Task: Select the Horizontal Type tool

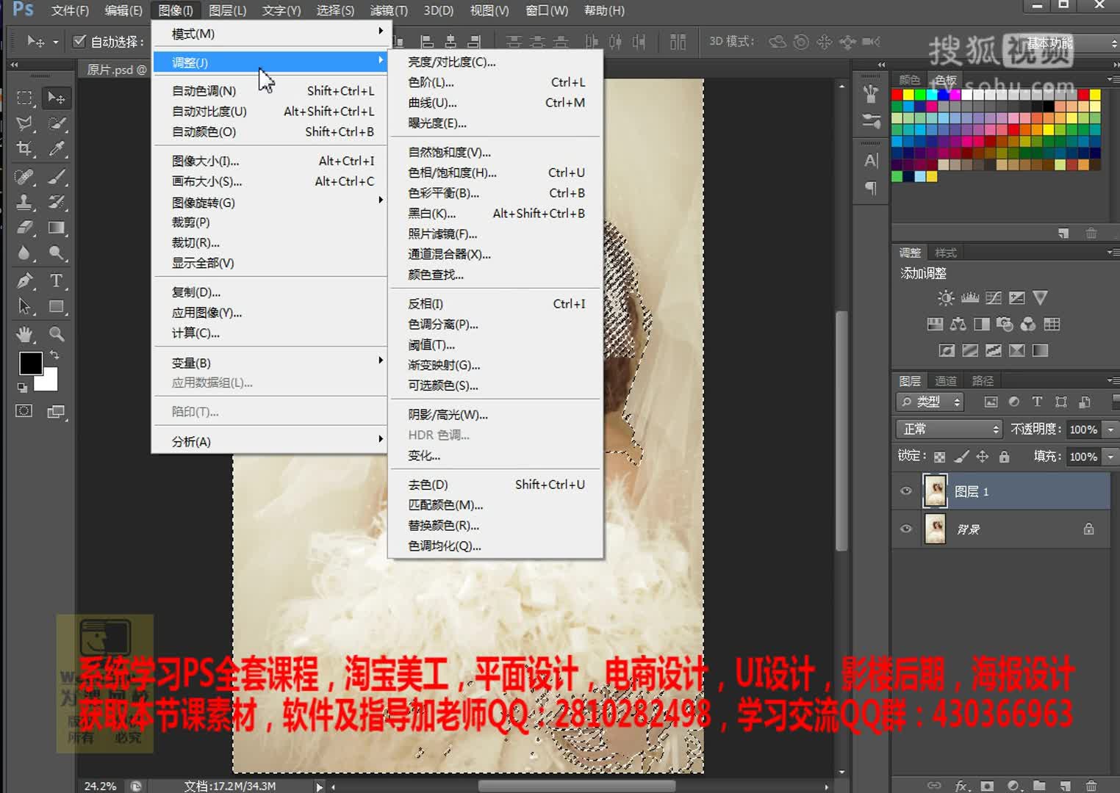Action: (x=57, y=280)
